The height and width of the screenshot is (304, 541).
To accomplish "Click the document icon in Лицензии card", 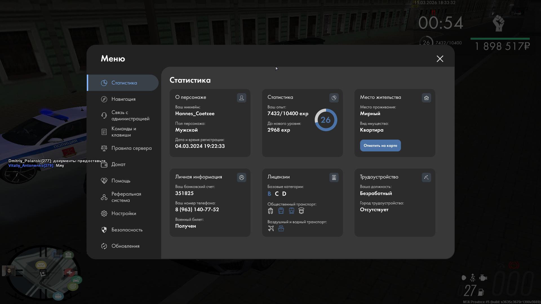I will [334, 177].
